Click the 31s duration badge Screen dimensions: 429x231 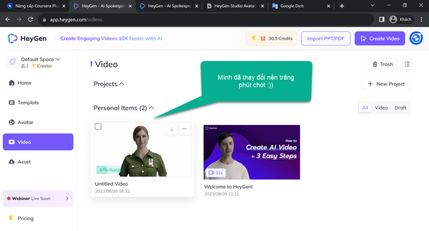(x=216, y=173)
